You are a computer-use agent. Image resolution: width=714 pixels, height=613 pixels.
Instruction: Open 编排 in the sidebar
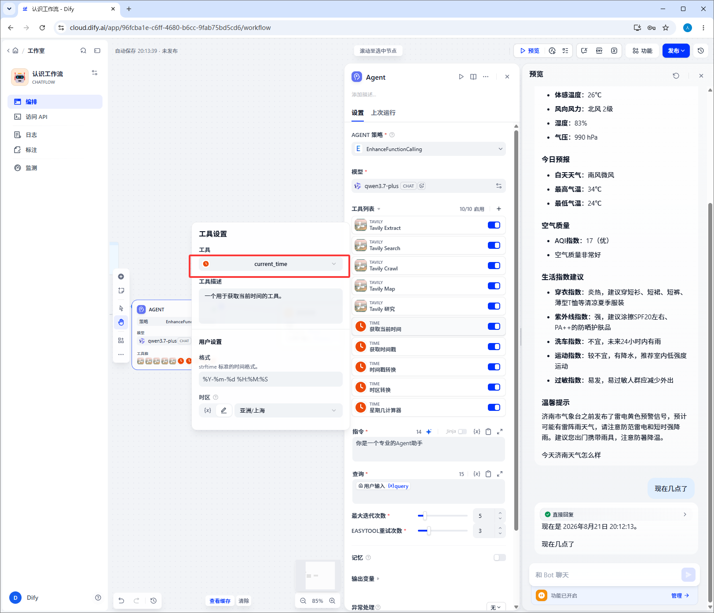pyautogui.click(x=55, y=102)
